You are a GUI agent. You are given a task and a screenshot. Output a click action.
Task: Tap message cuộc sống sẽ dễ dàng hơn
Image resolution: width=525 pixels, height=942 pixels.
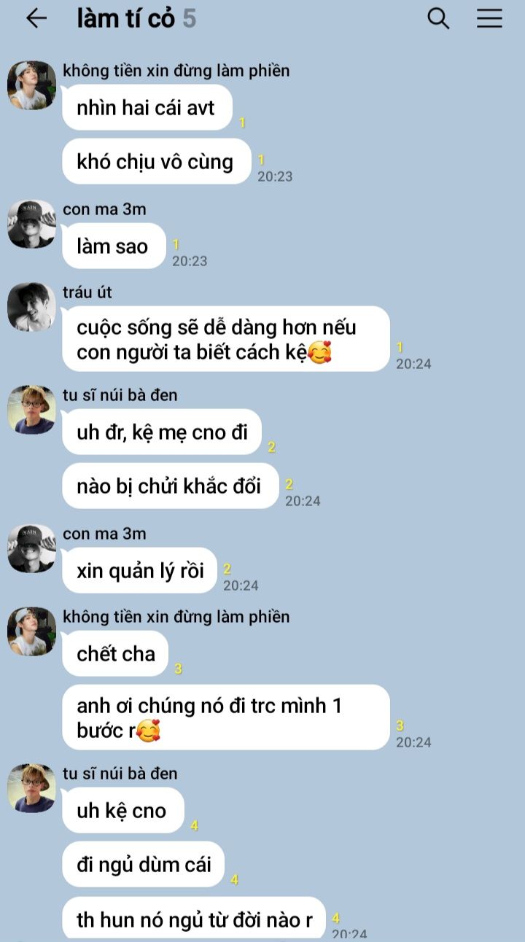pyautogui.click(x=226, y=339)
